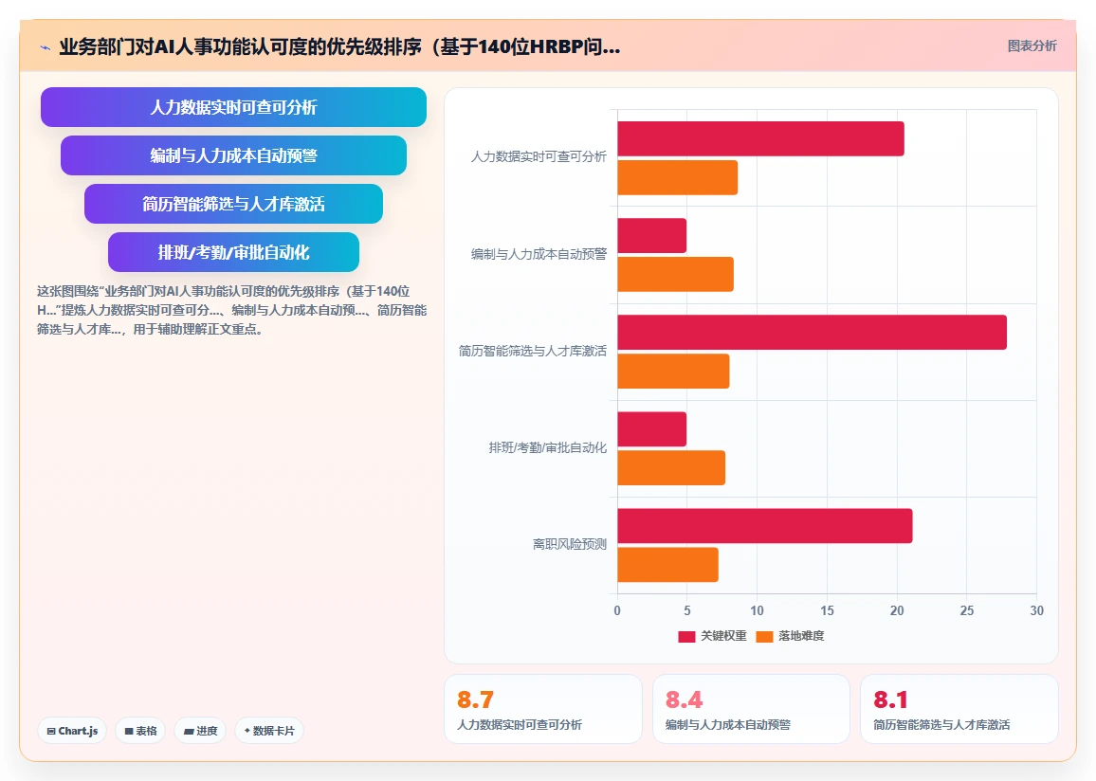
Task: Click the x-axis tick label 25
Action: 967,611
